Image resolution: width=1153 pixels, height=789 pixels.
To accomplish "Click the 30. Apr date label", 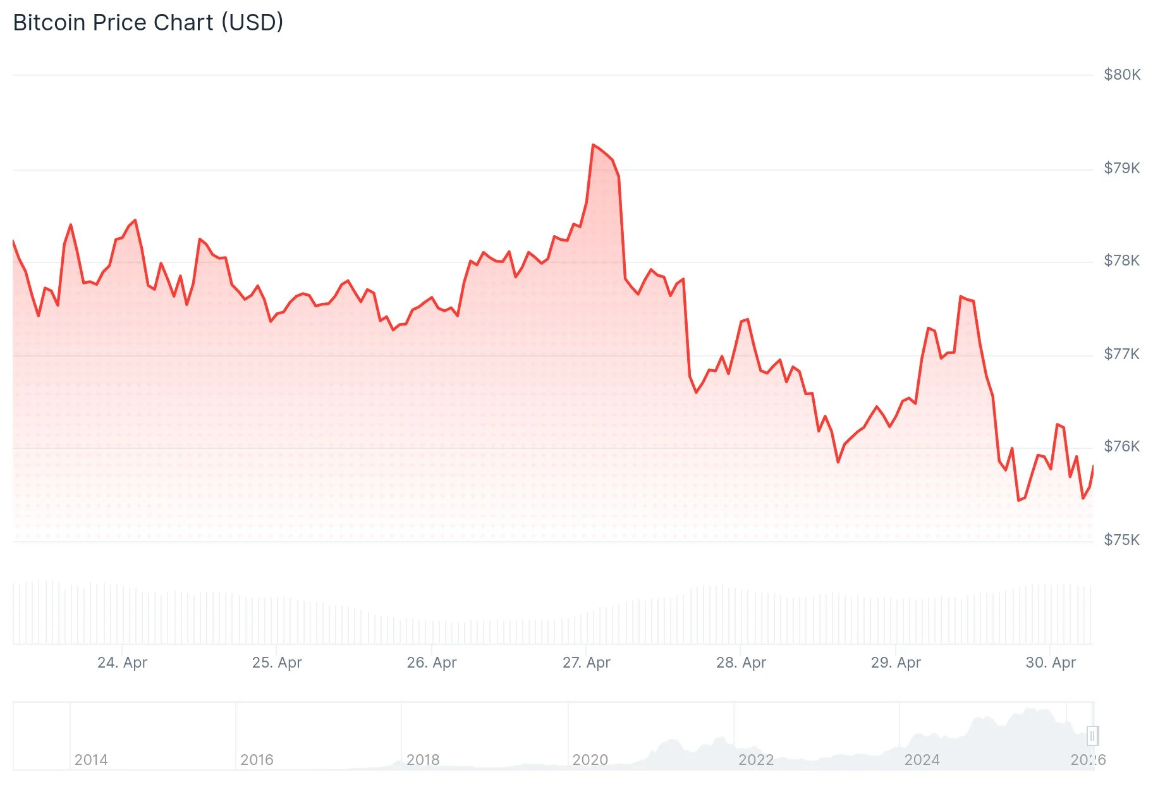I will [1051, 663].
